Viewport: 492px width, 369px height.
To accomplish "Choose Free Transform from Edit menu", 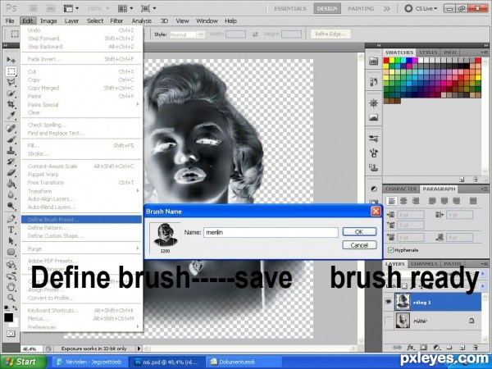I will [81, 183].
